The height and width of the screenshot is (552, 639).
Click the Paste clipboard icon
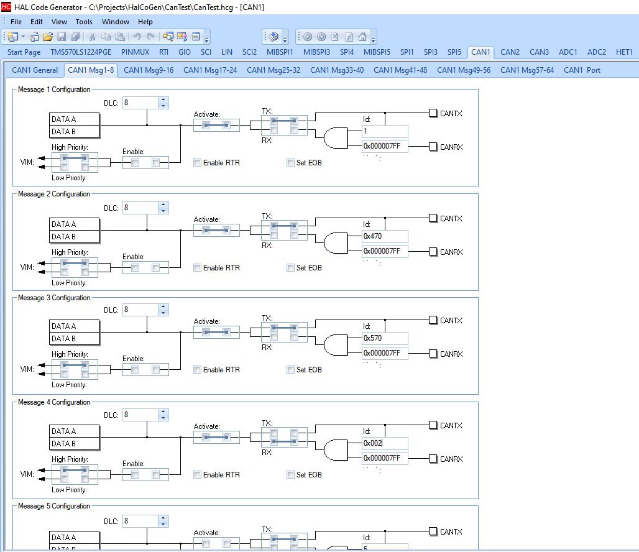(x=120, y=37)
